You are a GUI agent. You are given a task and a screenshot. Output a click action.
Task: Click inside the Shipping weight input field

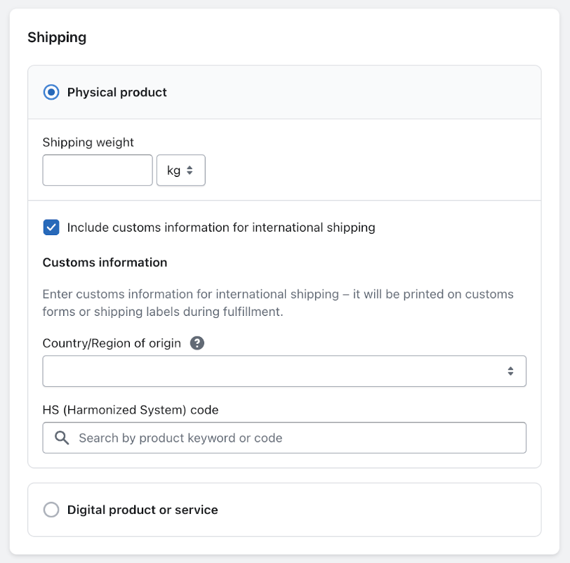click(x=97, y=170)
